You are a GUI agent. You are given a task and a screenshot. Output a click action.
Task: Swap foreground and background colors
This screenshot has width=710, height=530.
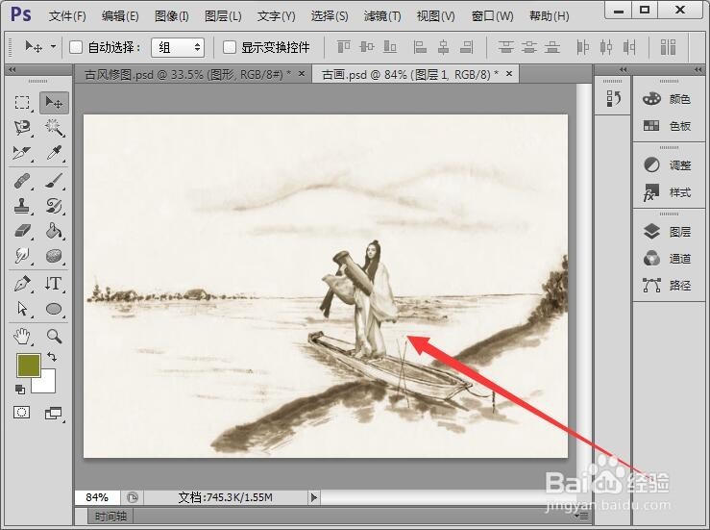coord(52,357)
